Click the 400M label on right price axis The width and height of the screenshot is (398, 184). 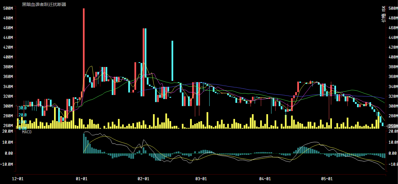click(x=393, y=57)
